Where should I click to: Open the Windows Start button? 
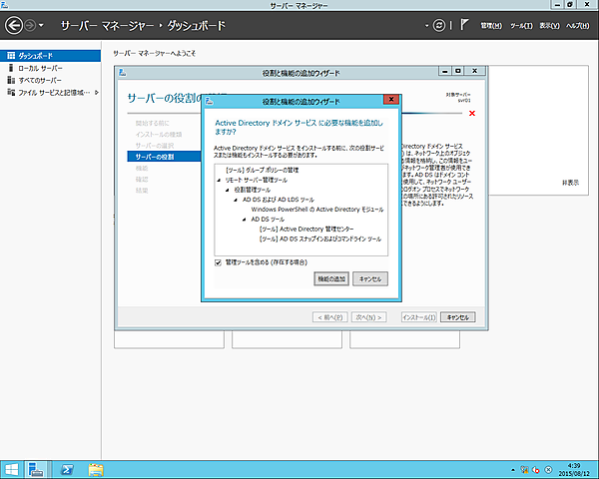click(11, 469)
